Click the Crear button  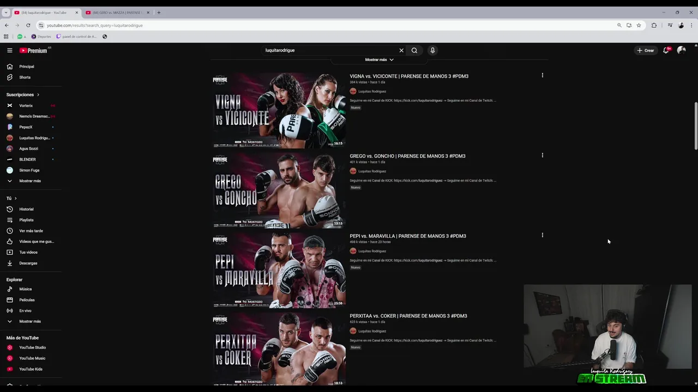[646, 50]
